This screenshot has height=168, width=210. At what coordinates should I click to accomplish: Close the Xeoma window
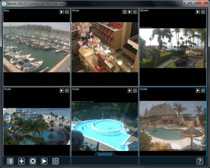(x=202, y=3)
